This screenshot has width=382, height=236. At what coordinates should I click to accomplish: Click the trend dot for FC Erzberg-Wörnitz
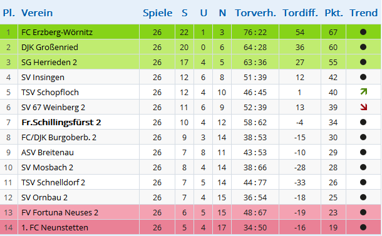[x=363, y=32]
